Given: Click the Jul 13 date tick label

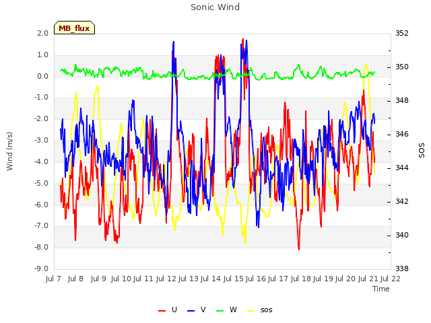Looking at the screenshot, I should 189,279.
